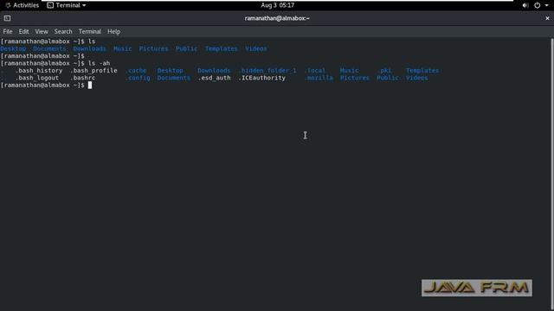Click the date and time Aug 3 05:17

coord(277,5)
